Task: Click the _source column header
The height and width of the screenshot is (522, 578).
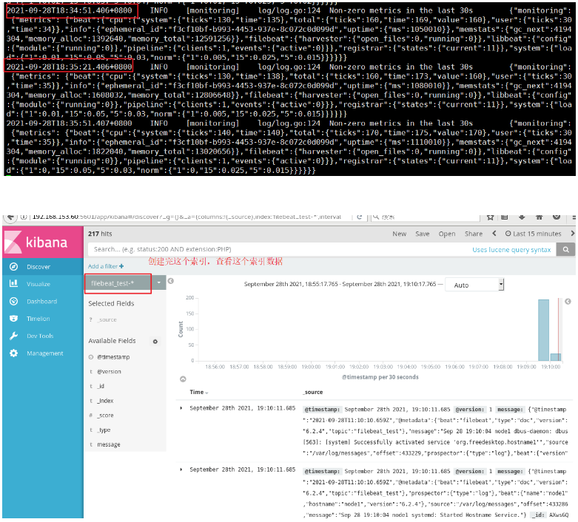Action: coord(312,393)
